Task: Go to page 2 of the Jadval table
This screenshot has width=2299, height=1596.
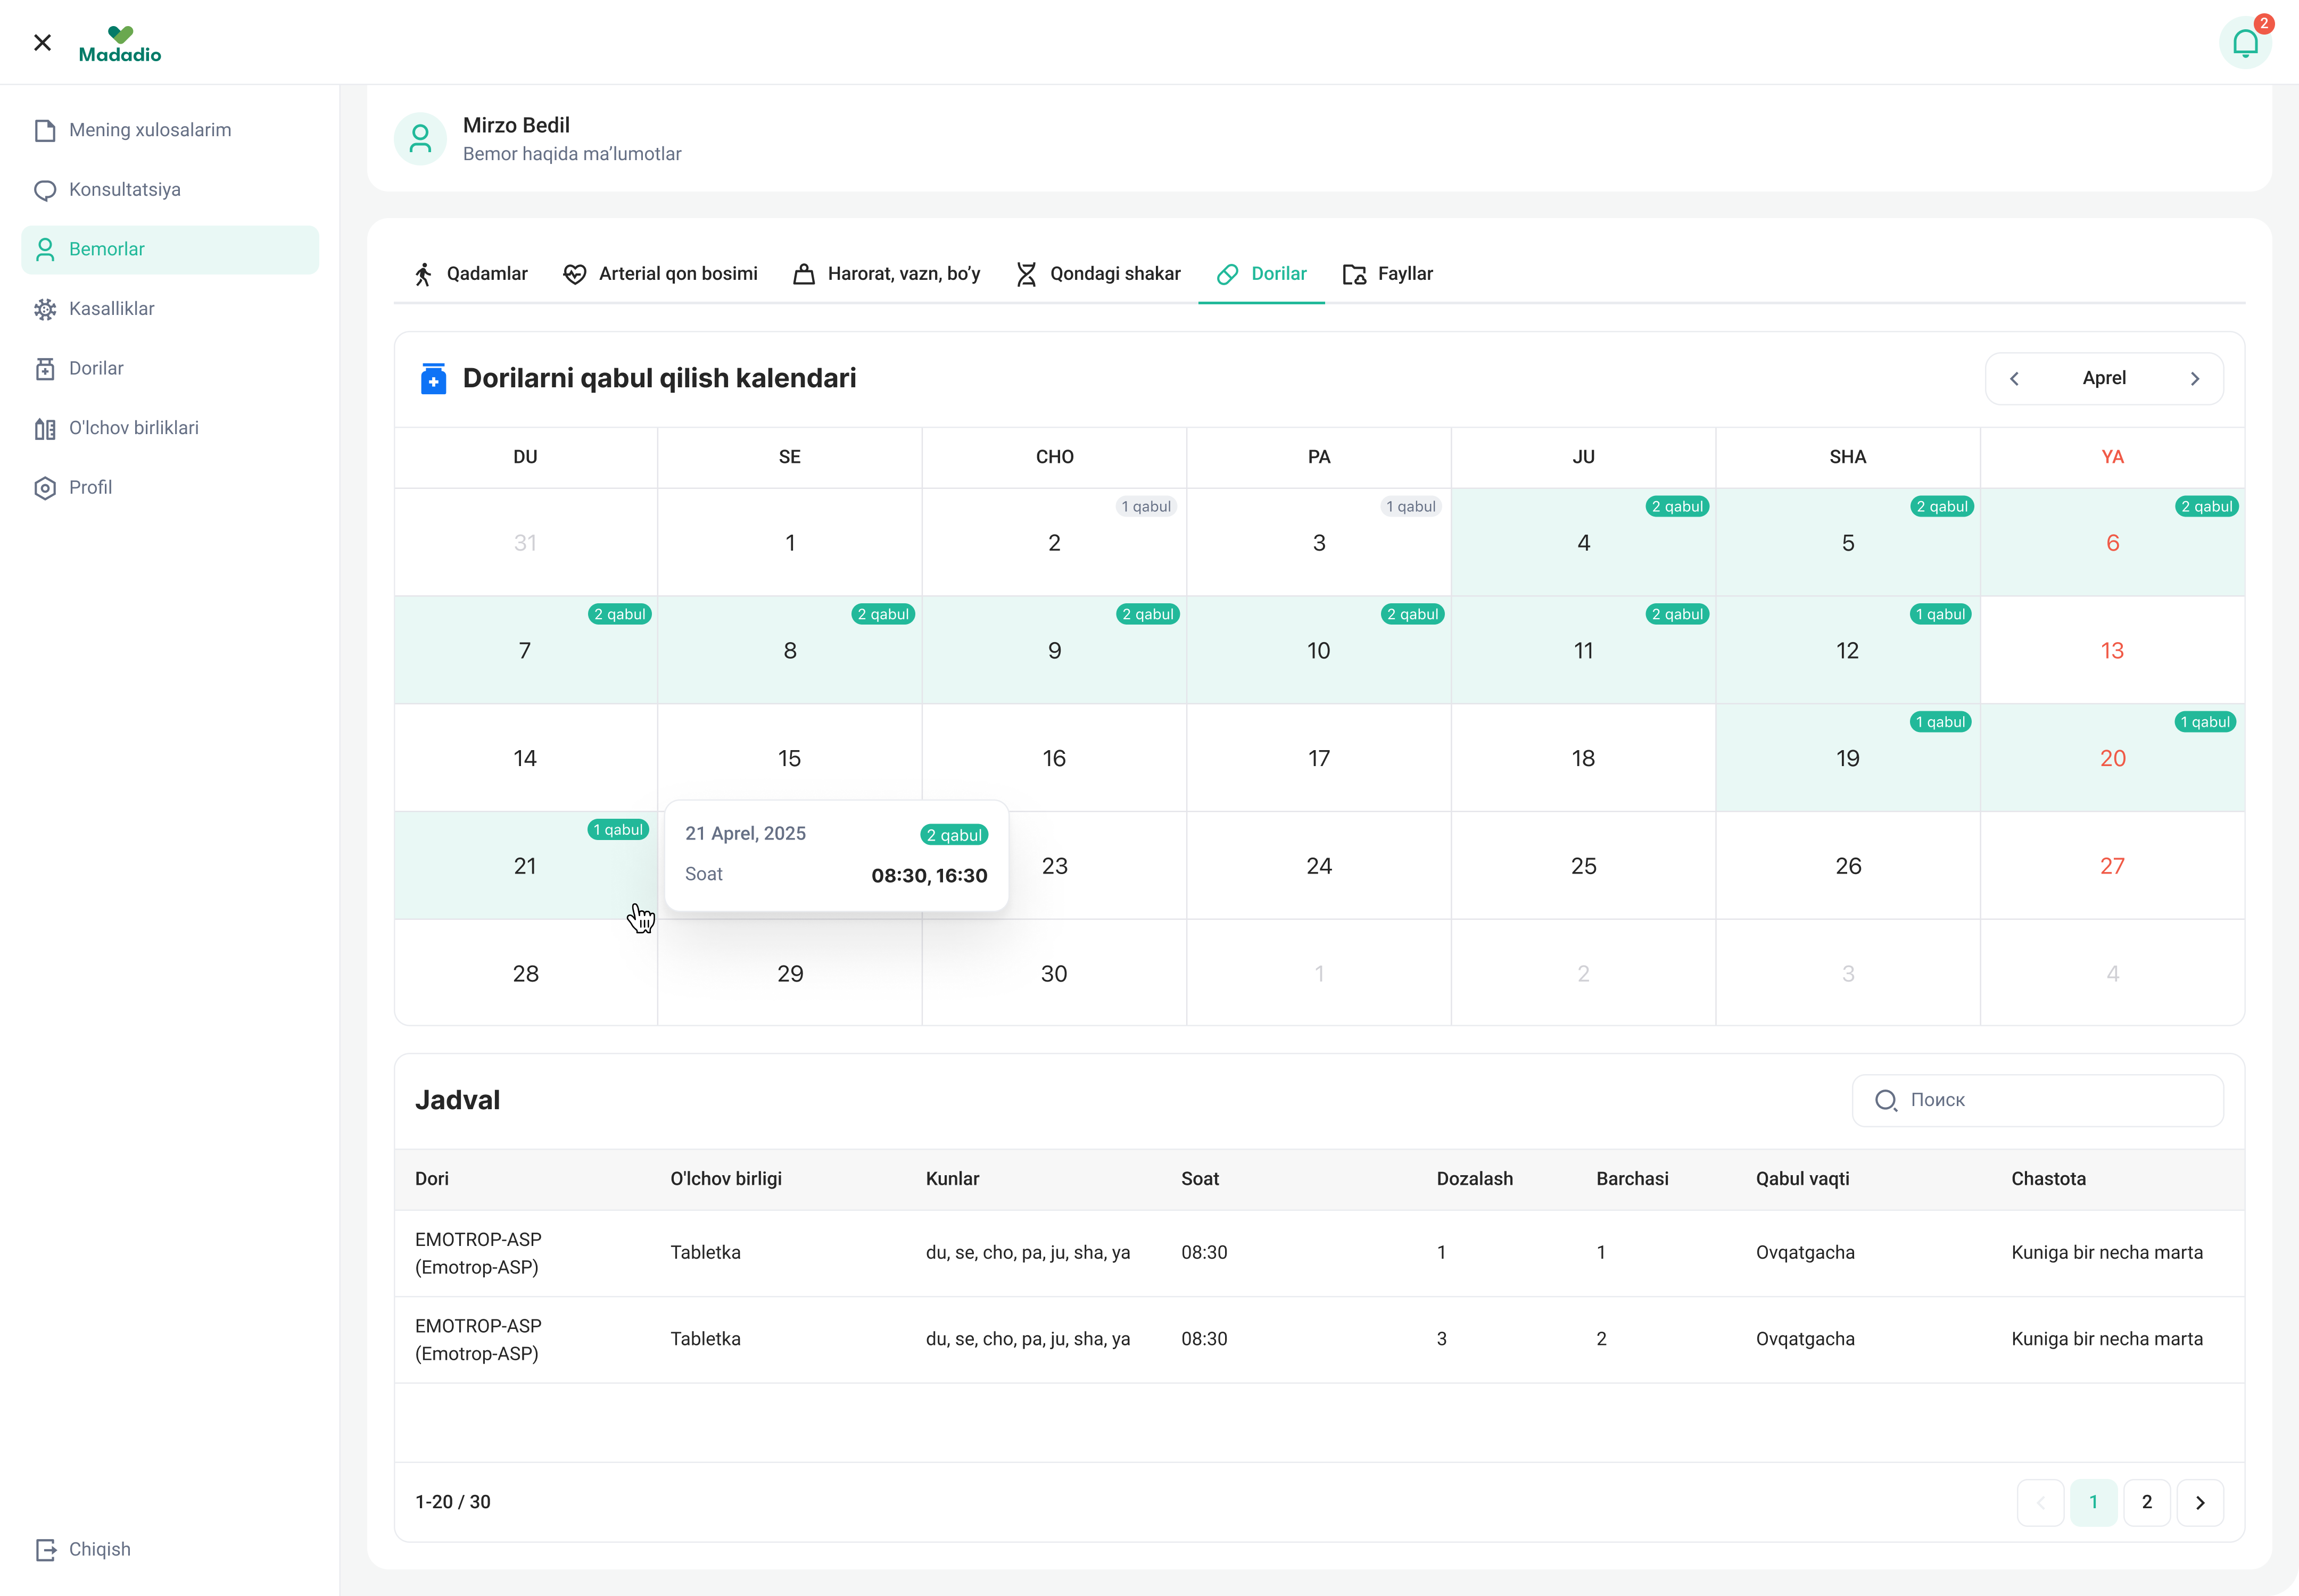Action: 2146,1502
